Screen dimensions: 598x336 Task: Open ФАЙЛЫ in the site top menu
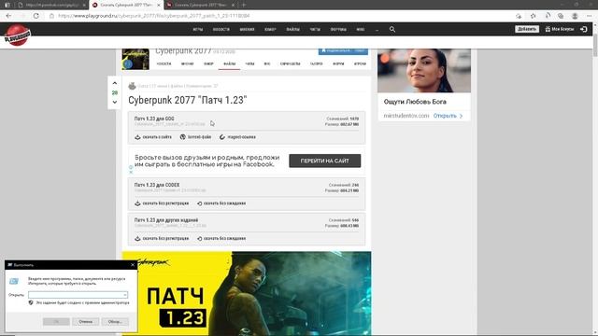292,29
